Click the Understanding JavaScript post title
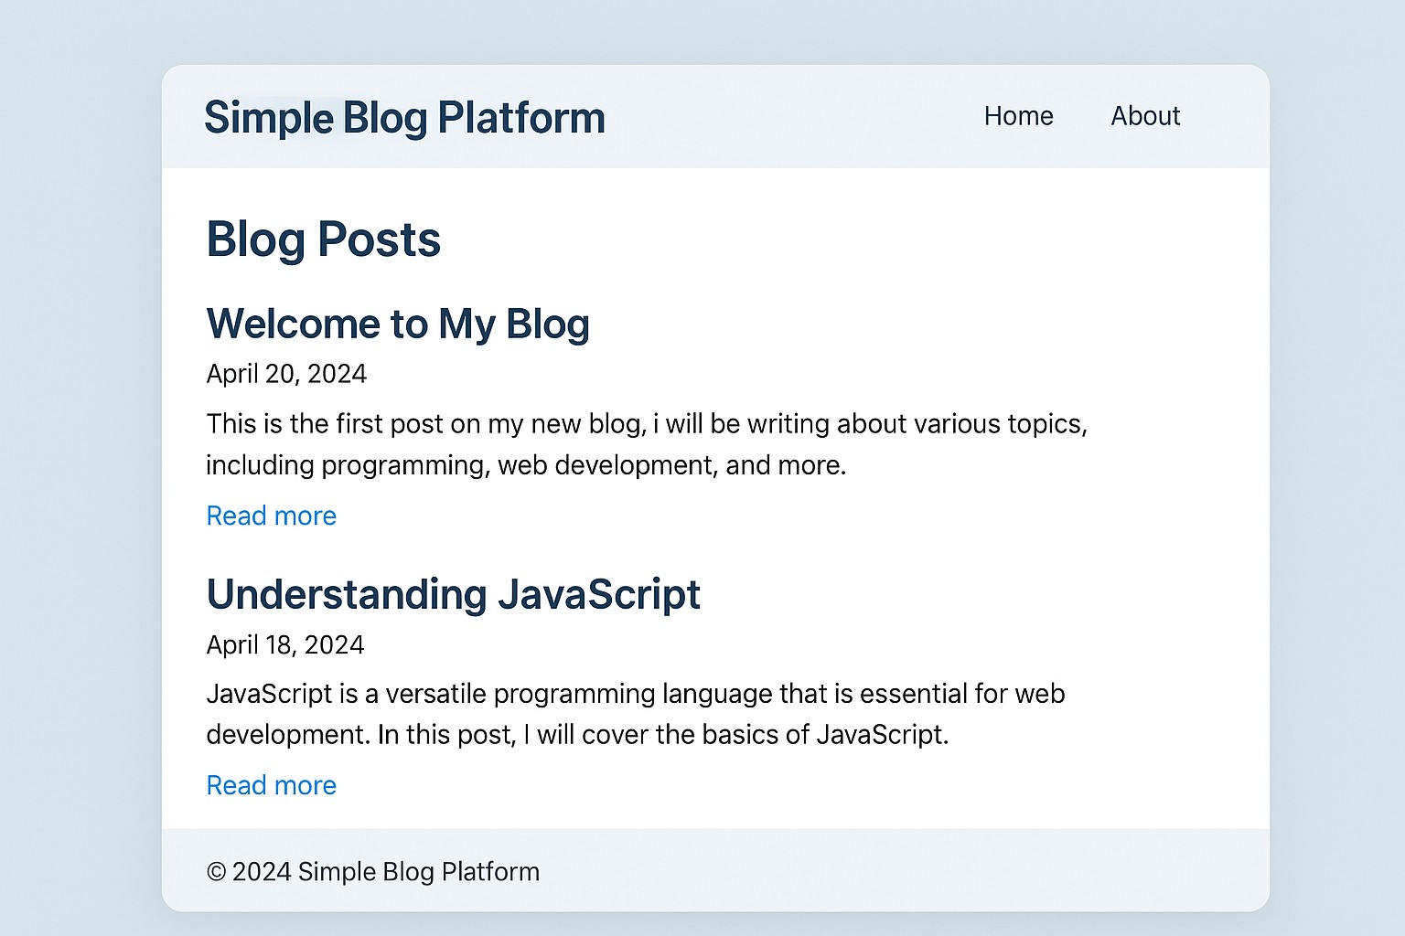The width and height of the screenshot is (1405, 936). pyautogui.click(x=454, y=594)
